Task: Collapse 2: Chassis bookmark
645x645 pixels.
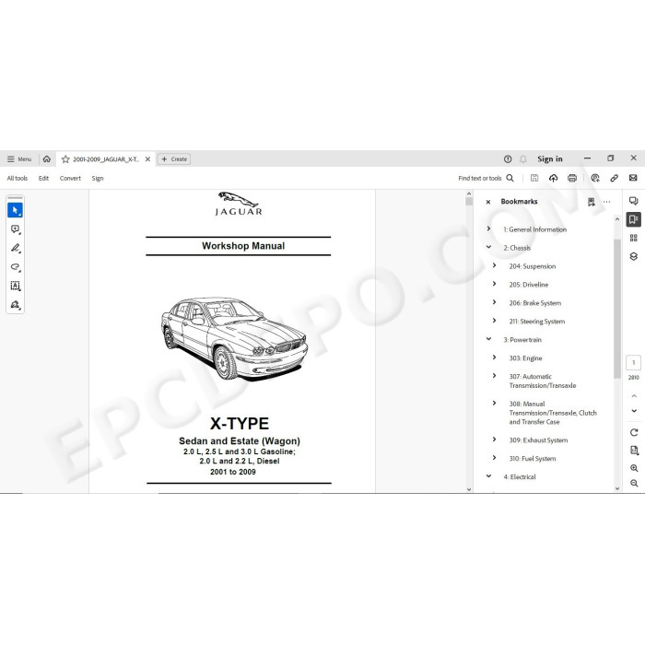Action: [488, 247]
